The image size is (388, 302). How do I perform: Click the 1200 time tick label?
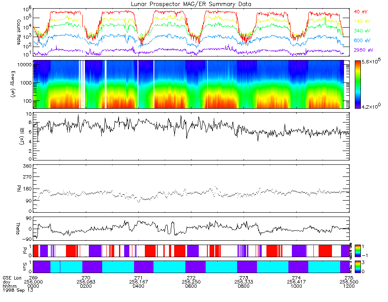[349, 286]
